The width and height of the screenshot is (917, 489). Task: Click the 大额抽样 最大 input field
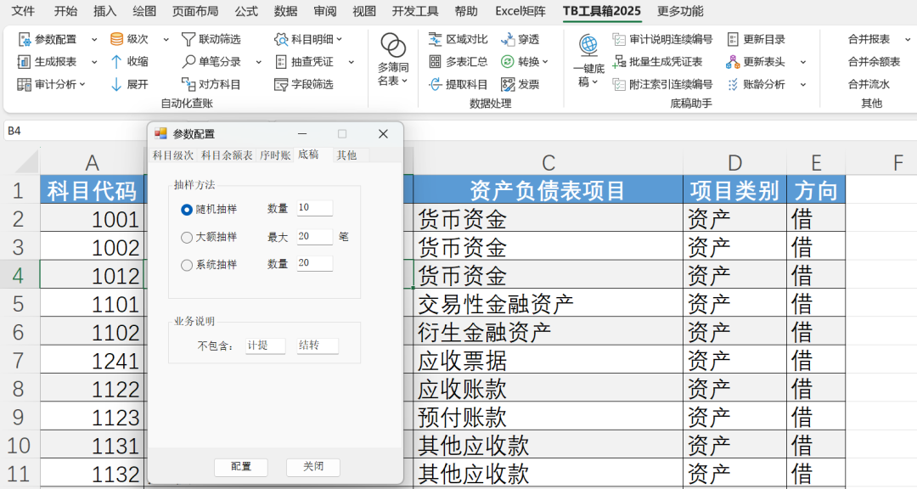tap(315, 236)
